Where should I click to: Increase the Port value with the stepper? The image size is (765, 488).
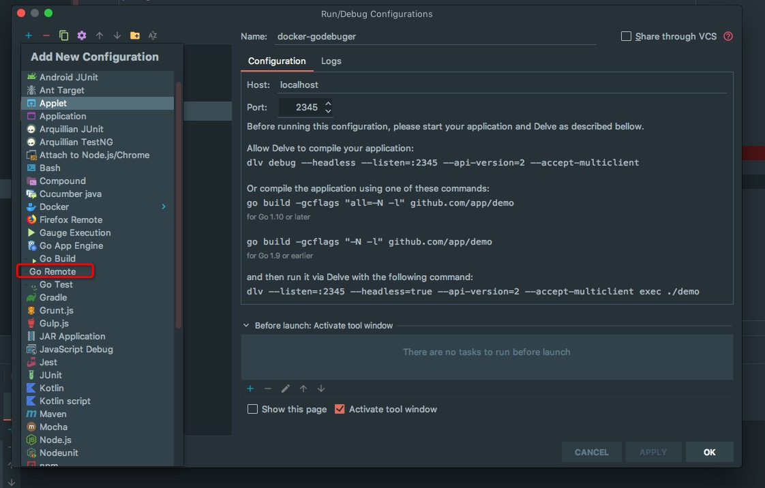pyautogui.click(x=328, y=103)
